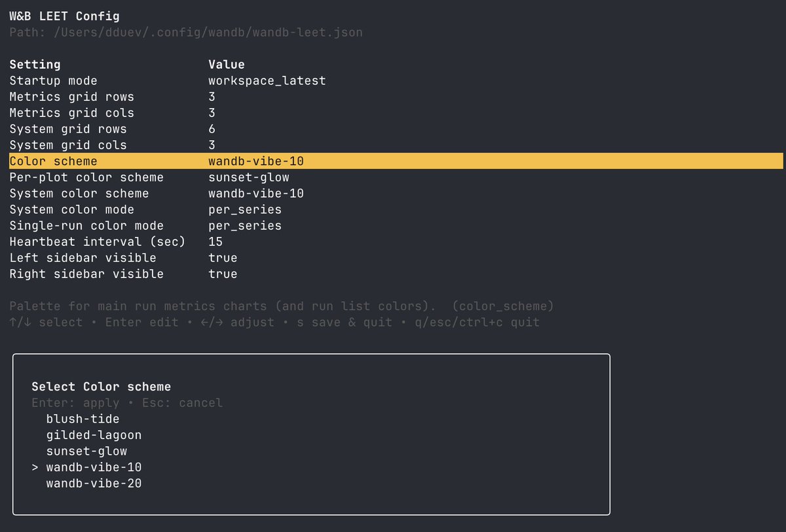Choose gilded-lagoon in the color scheme list
Image resolution: width=786 pixels, height=532 pixels.
[94, 435]
